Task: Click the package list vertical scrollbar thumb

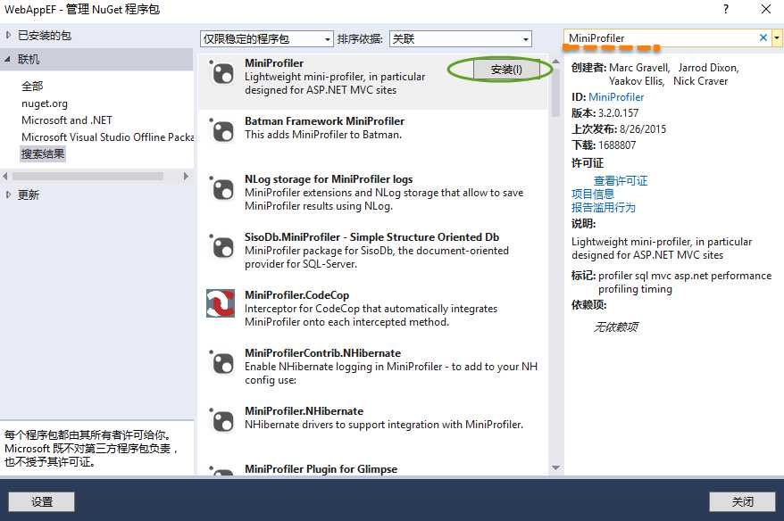Action: click(x=555, y=92)
